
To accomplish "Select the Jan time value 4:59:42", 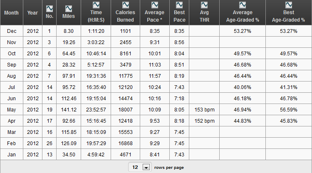I will click(x=96, y=155).
